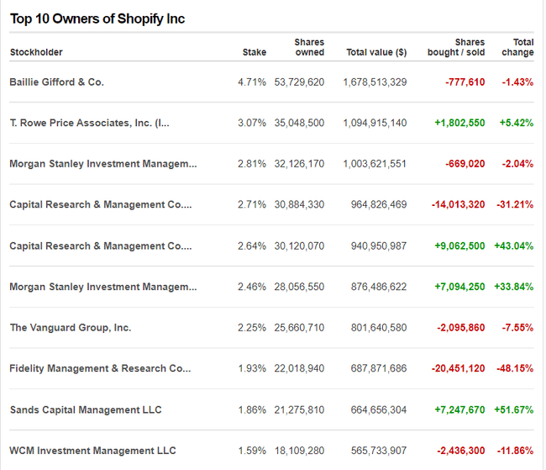This screenshot has width=546, height=470.
Task: Click the Baillie Gifford & Co. stockholder name
Action: 56,82
